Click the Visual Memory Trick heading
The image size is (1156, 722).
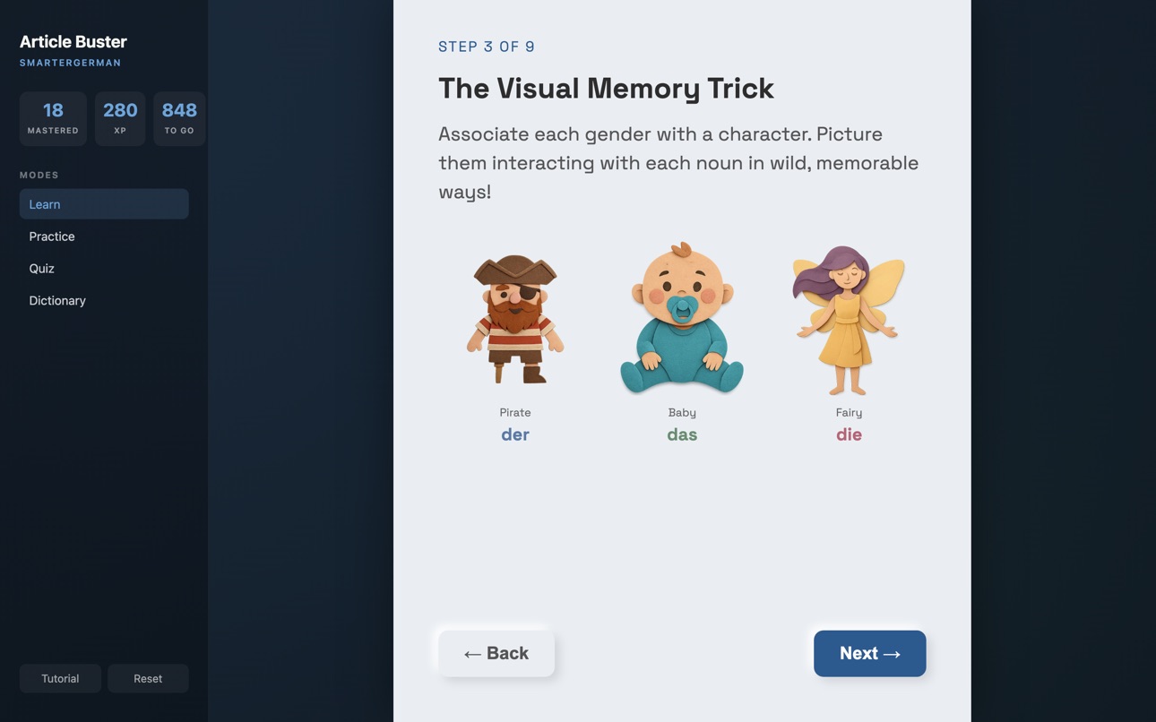pyautogui.click(x=606, y=88)
